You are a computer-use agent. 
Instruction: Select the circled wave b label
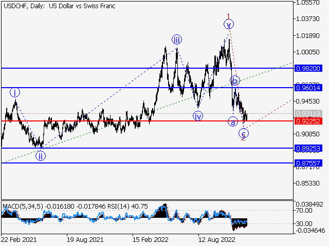[235, 80]
